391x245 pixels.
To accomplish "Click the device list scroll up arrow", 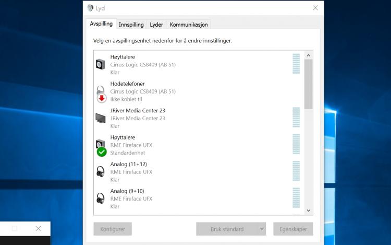I will [x=309, y=55].
